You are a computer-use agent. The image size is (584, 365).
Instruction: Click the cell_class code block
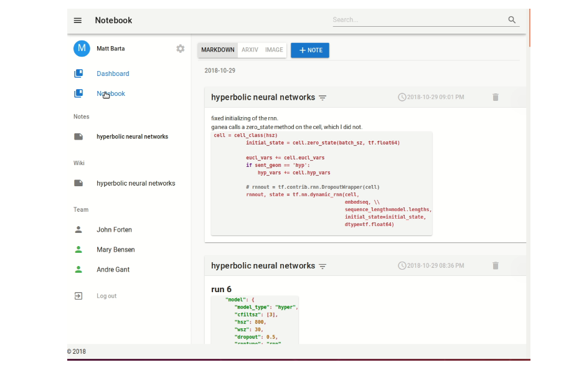pyautogui.click(x=321, y=183)
